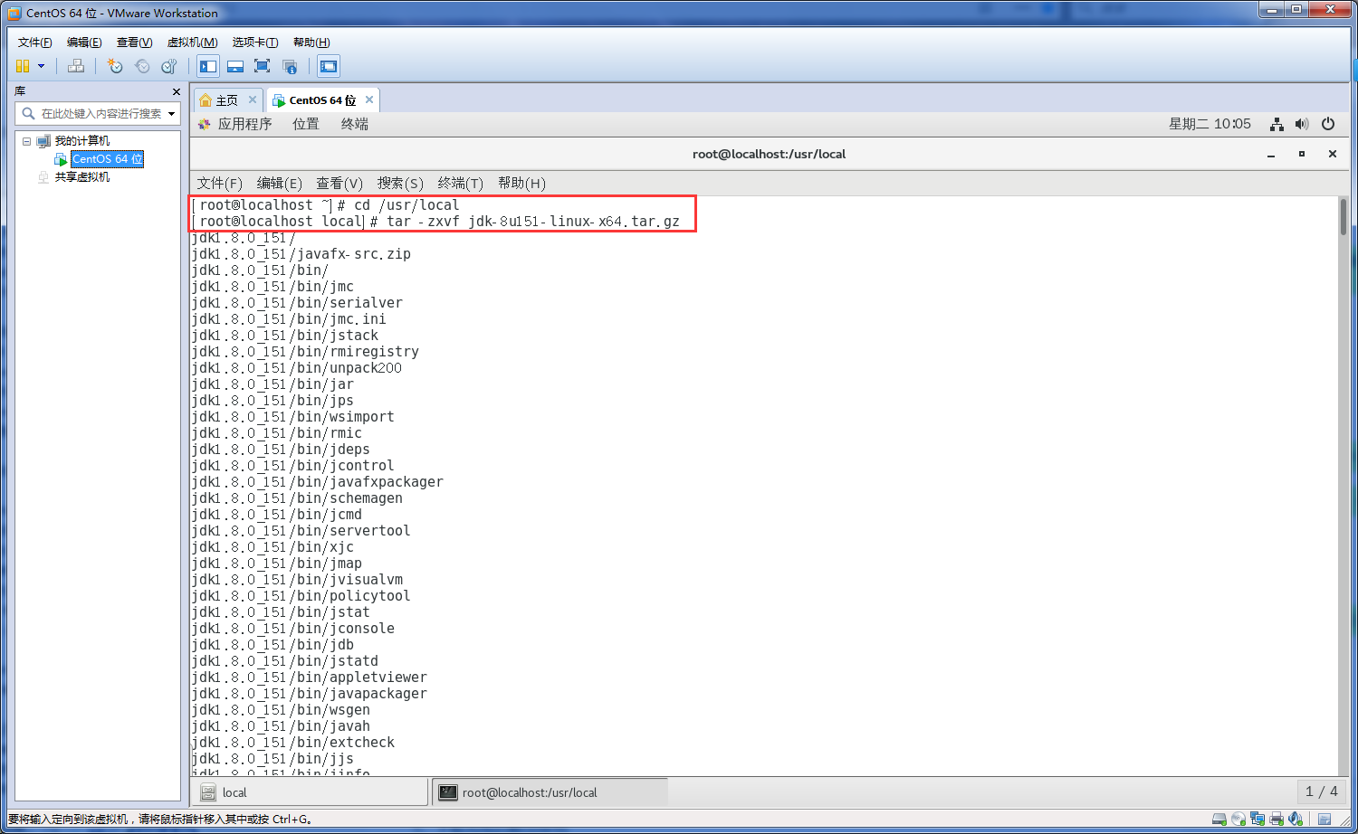Click the clock 星期二 10:05
This screenshot has width=1358, height=834.
(x=1210, y=124)
